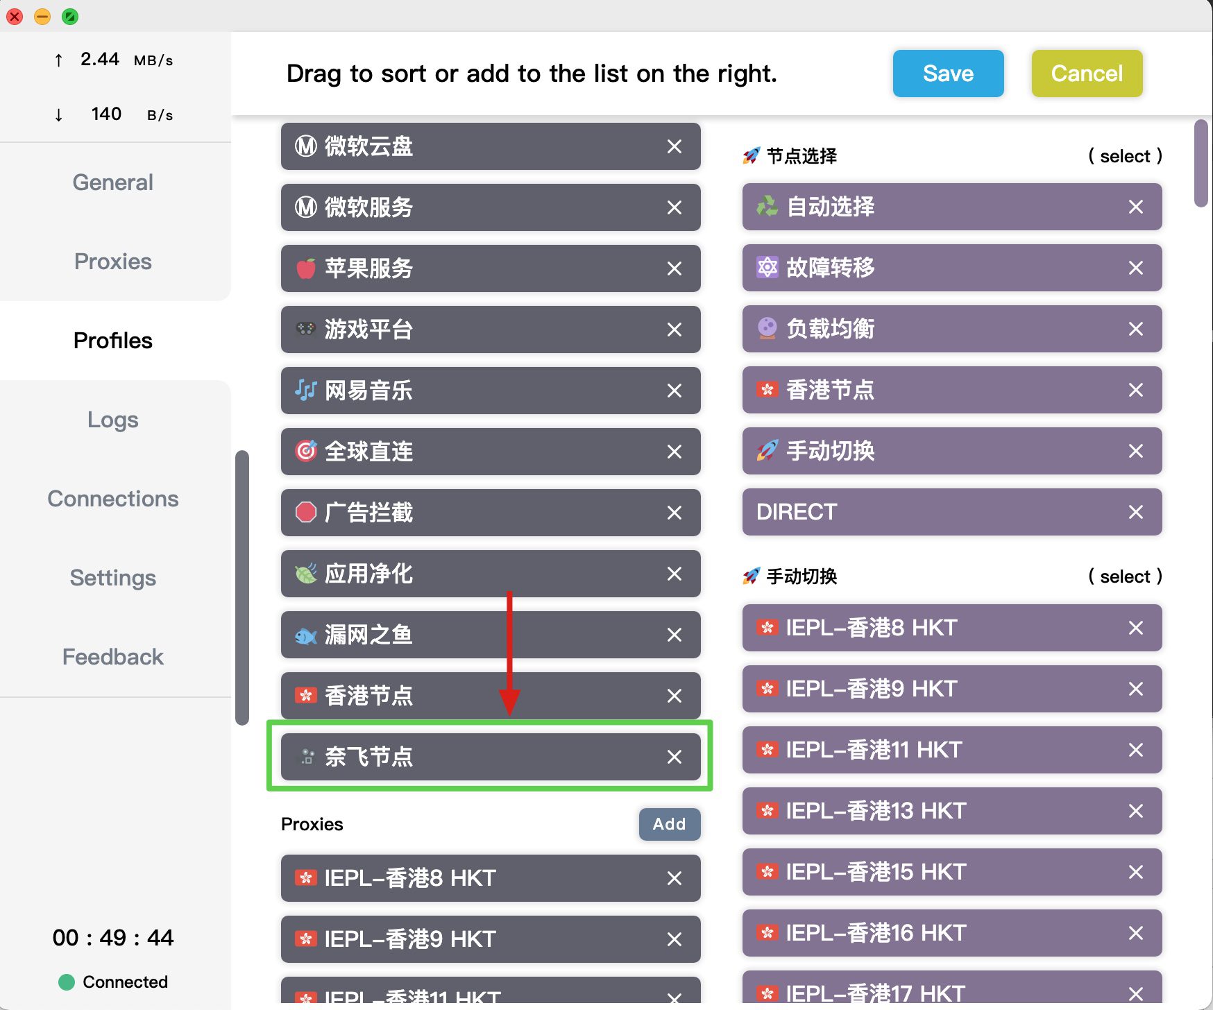Click the right panel vertical scrollbar
The width and height of the screenshot is (1213, 1010).
point(1201,164)
